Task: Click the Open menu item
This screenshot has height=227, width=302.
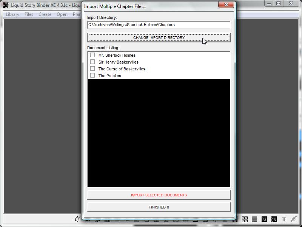Action: [x=62, y=14]
